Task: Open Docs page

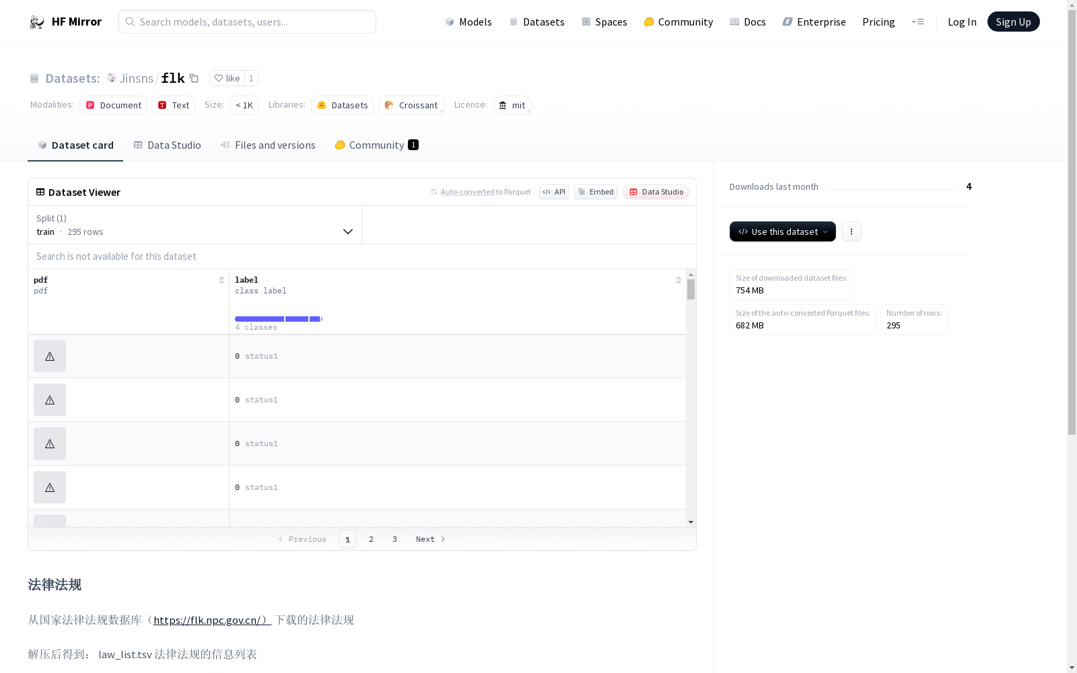Action: 748,22
